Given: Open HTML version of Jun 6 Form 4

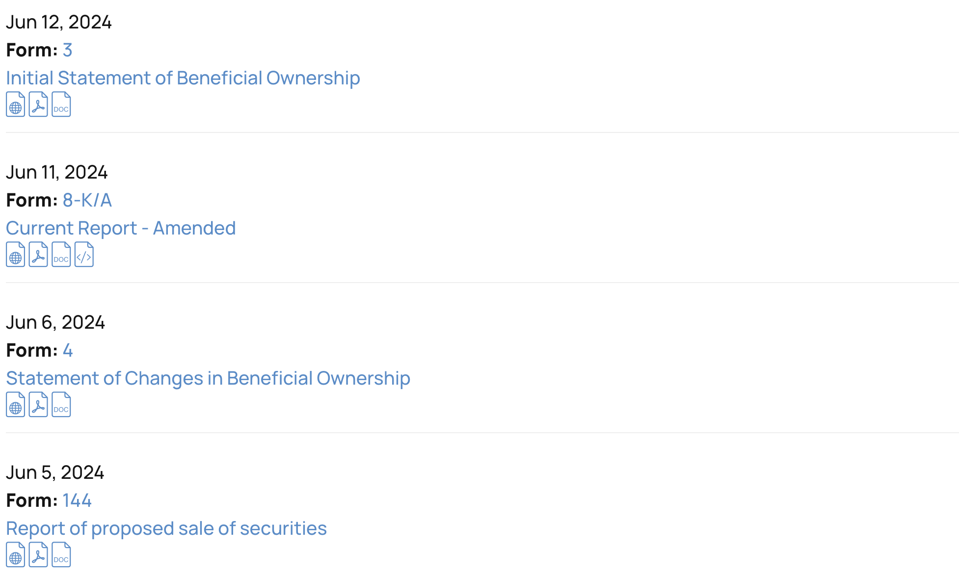Looking at the screenshot, I should 15,405.
